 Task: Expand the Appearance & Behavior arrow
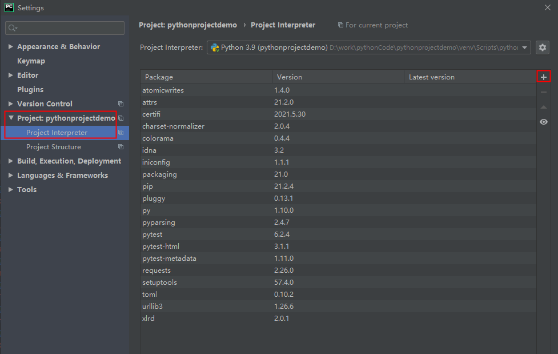coord(11,46)
